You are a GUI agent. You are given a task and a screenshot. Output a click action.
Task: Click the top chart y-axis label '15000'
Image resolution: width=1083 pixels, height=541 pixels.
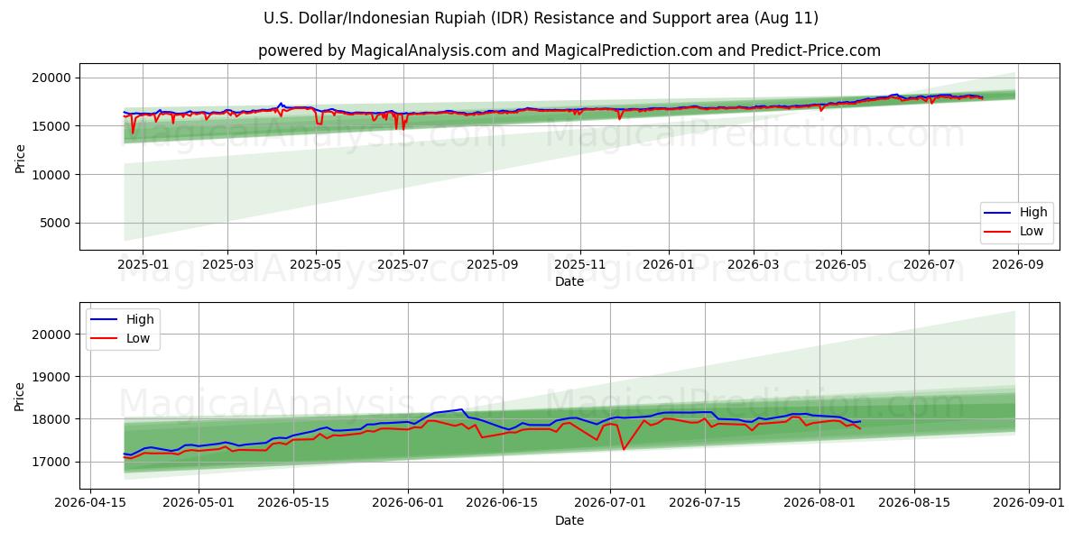(51, 126)
